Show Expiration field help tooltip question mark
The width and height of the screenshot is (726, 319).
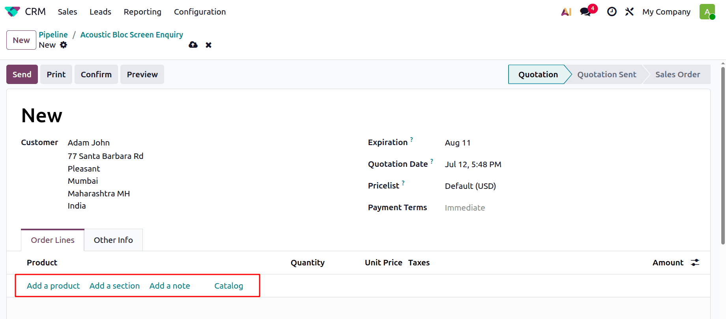[x=412, y=140]
